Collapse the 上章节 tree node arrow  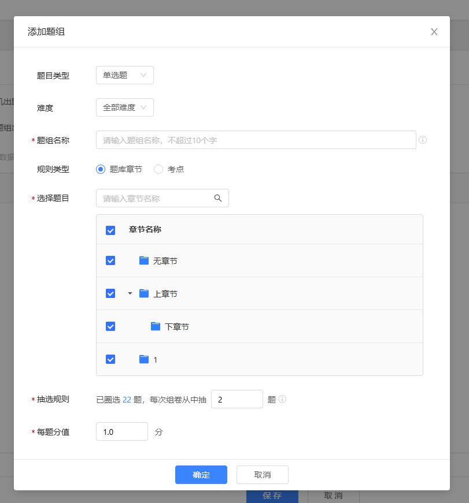[130, 293]
